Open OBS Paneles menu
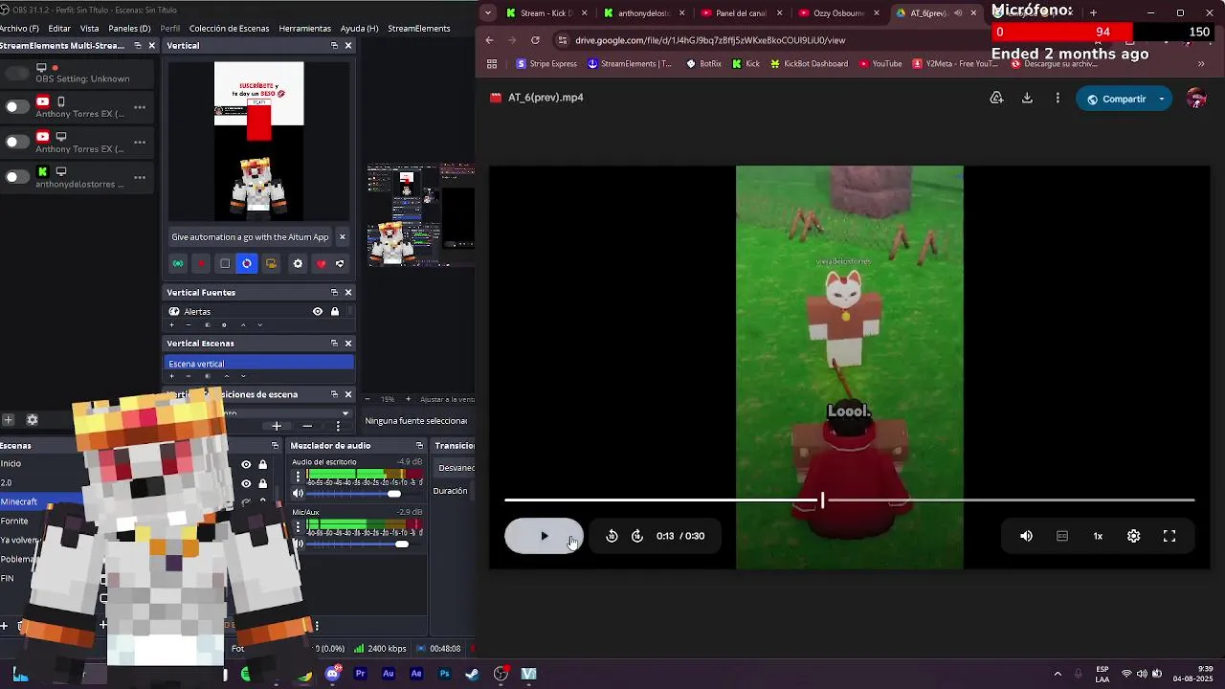1225x689 pixels. tap(129, 29)
